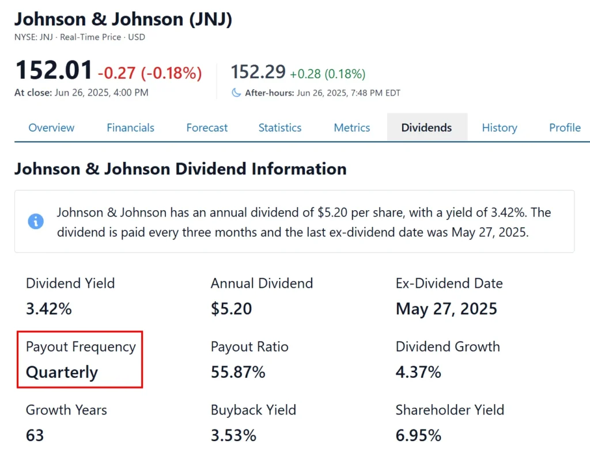
Task: Click the Ex-Dividend Date May 27, 2025
Action: (447, 309)
